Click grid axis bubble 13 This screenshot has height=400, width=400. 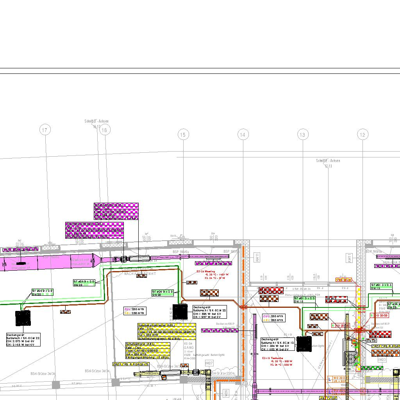(x=302, y=135)
